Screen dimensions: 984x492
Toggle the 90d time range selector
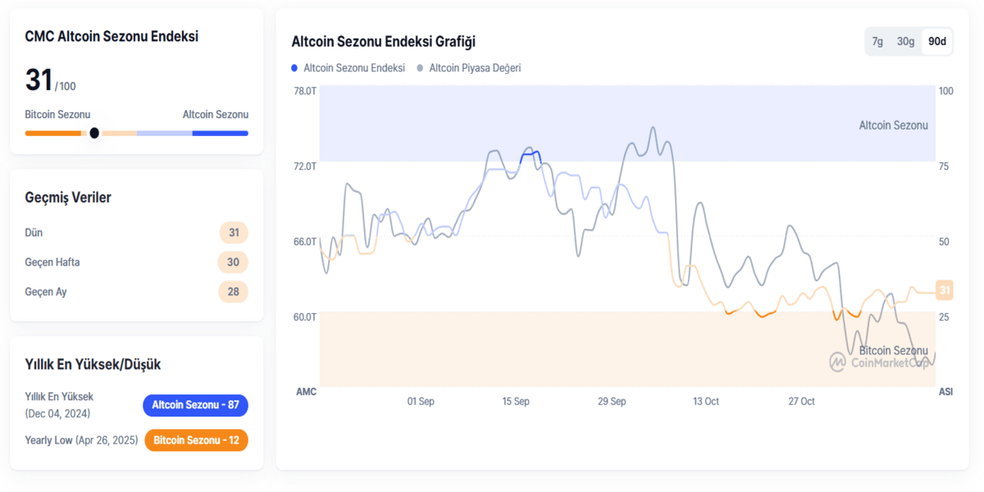[936, 40]
